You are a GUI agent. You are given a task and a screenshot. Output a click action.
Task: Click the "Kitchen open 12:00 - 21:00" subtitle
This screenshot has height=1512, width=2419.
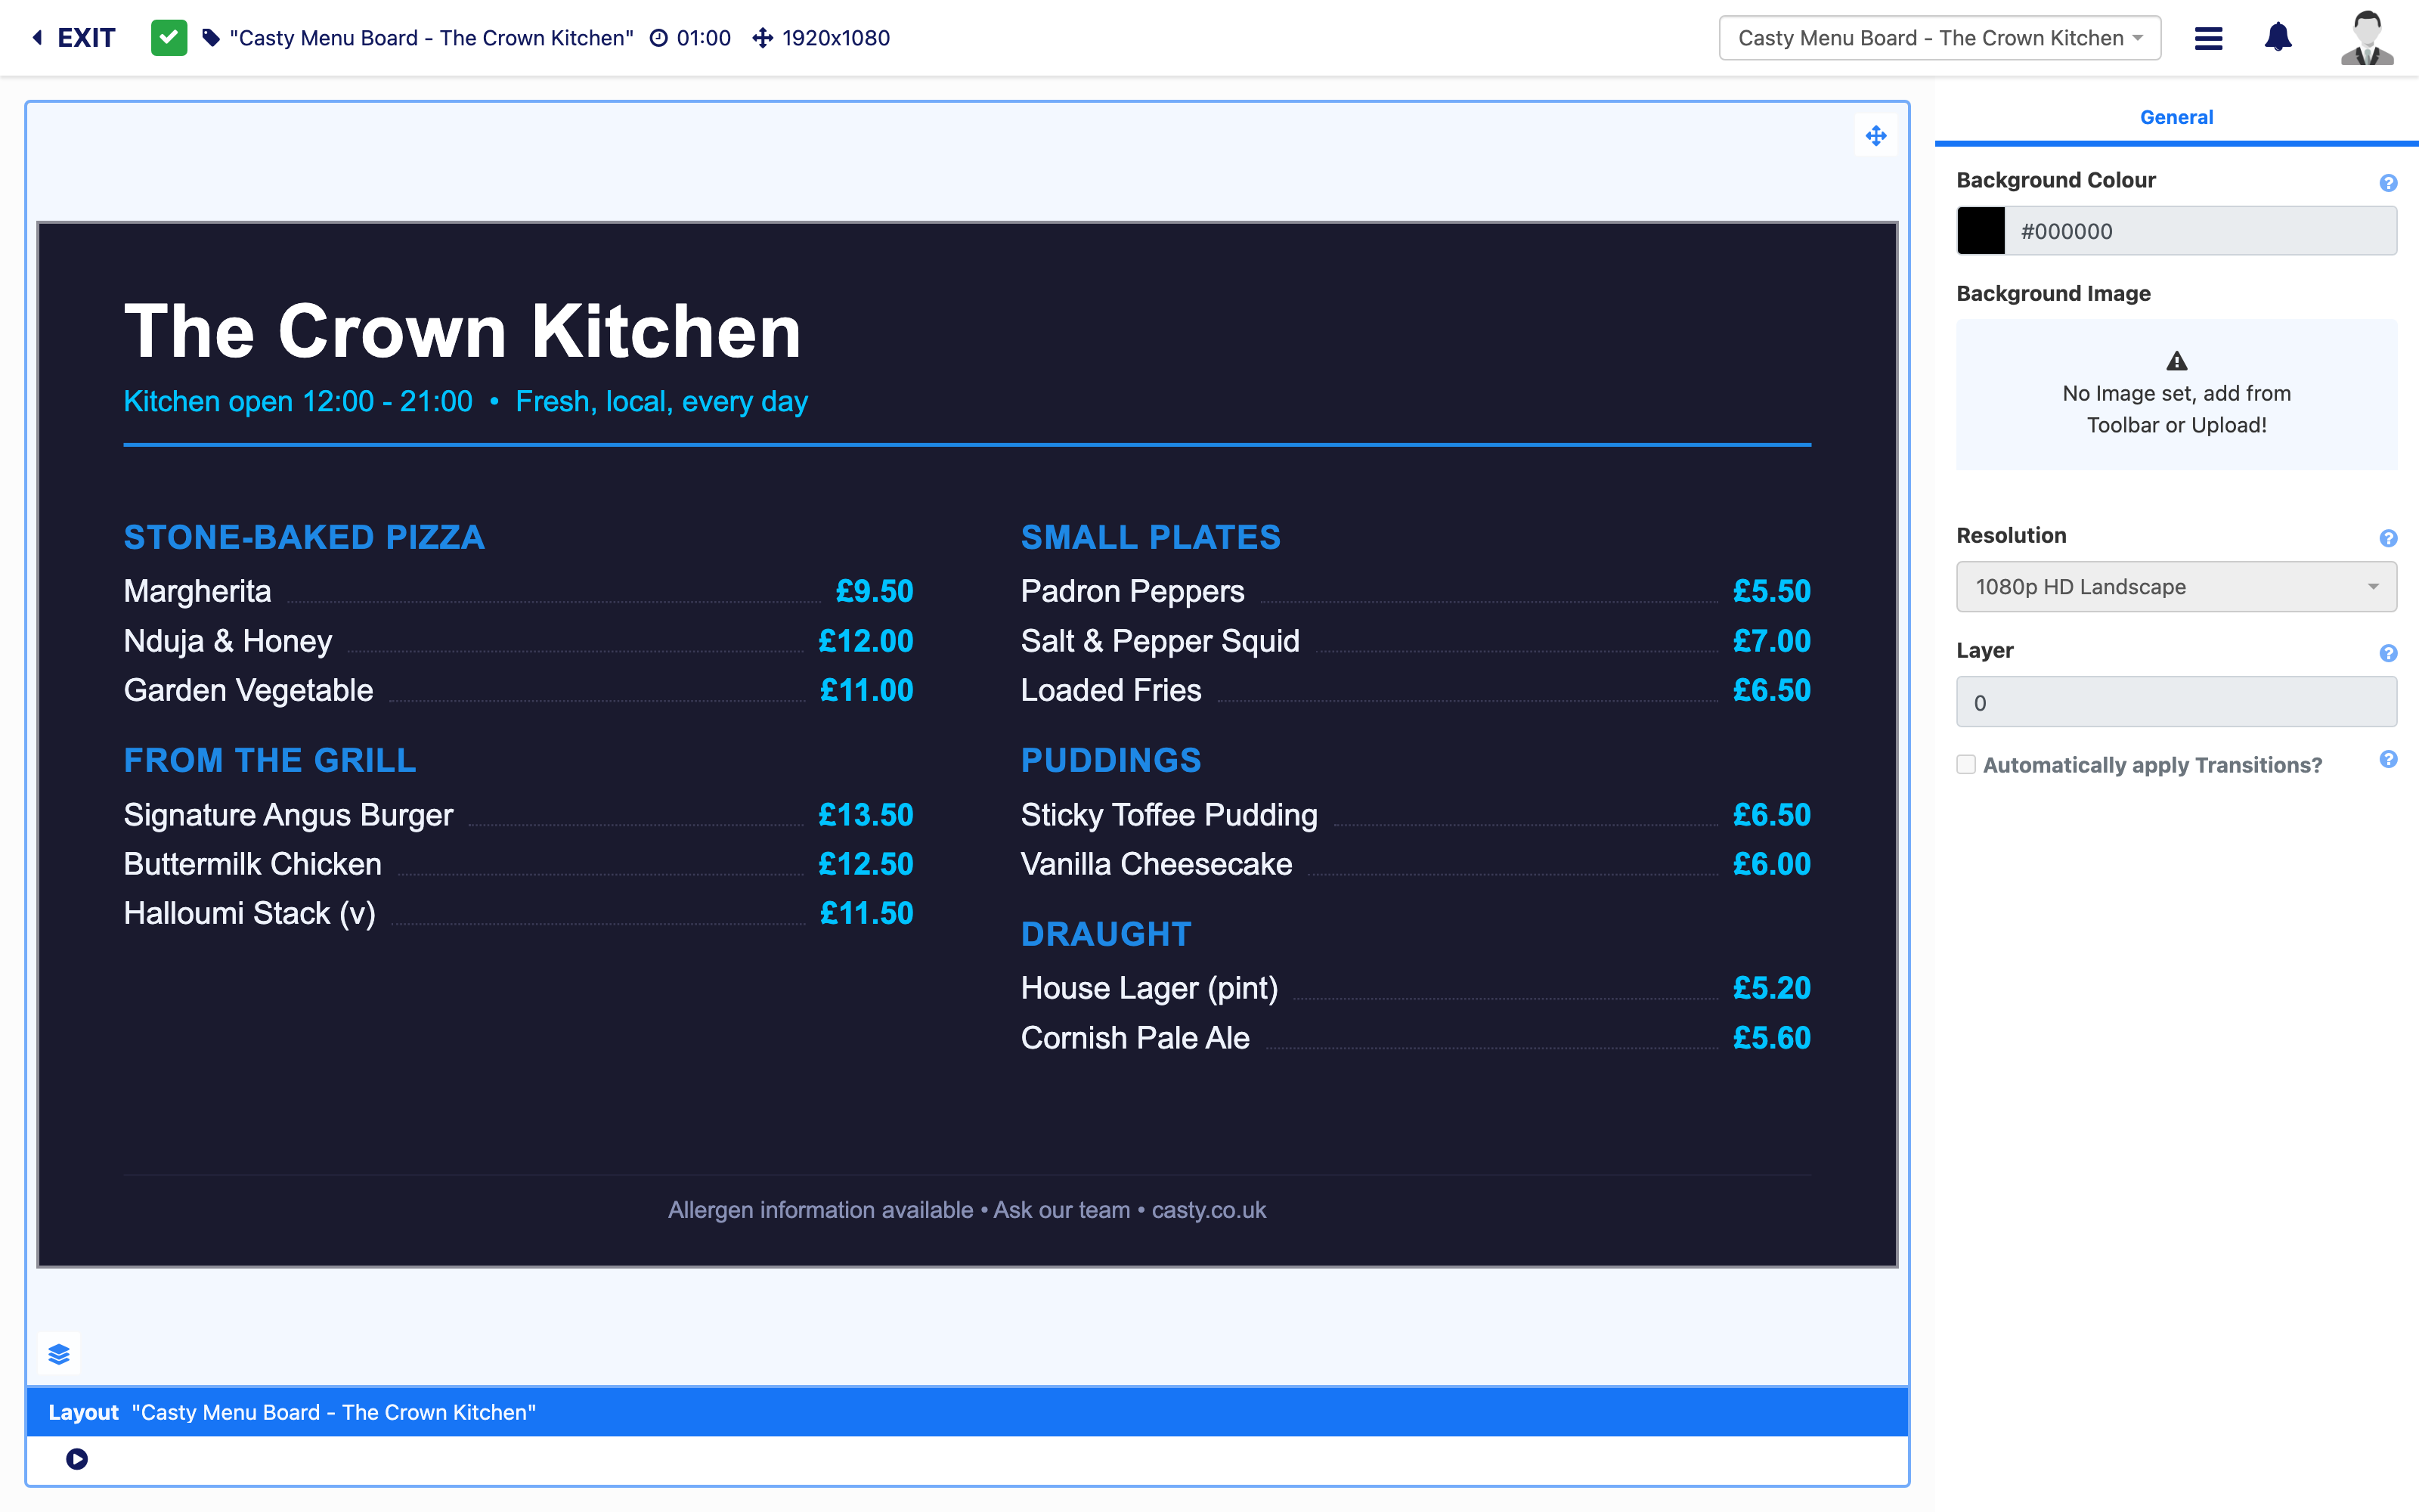tap(298, 402)
